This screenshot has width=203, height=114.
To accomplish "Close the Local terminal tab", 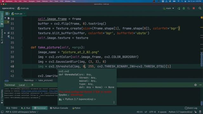I will (27, 85).
